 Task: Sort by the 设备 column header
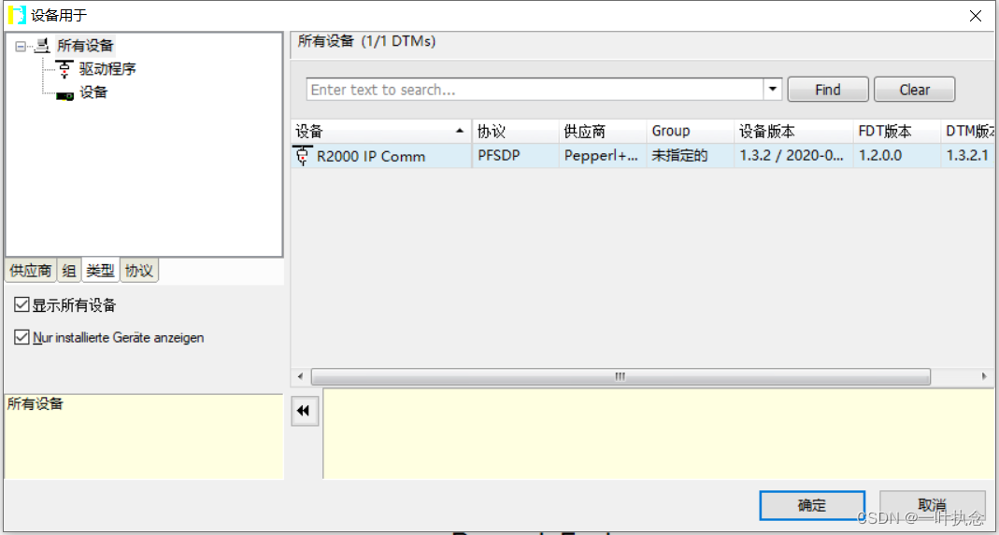[381, 132]
